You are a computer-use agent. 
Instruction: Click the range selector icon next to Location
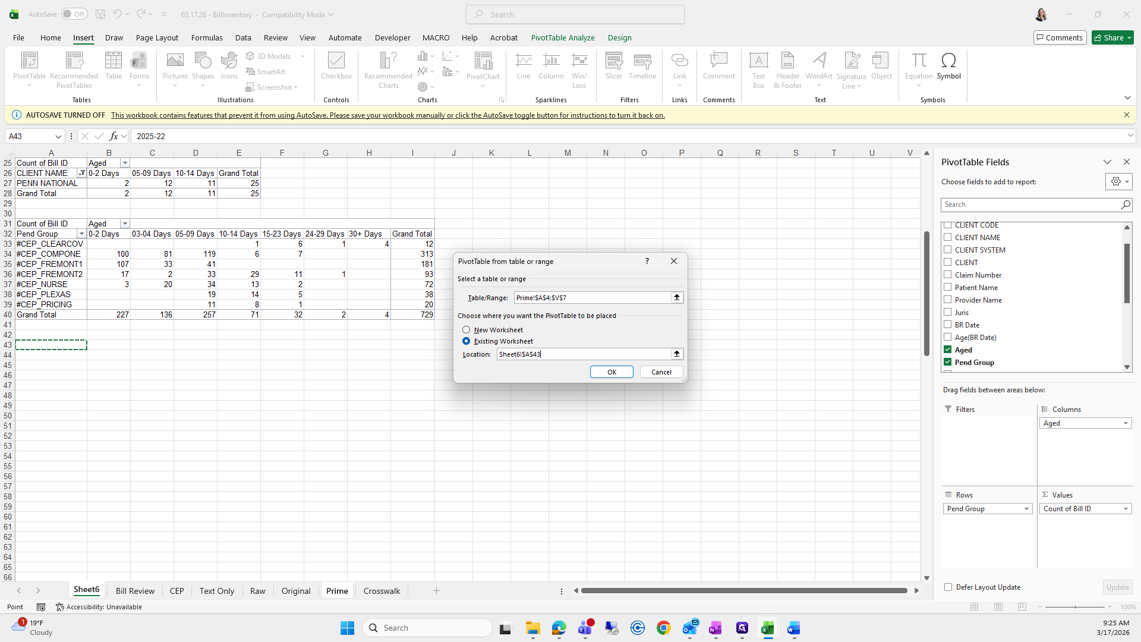(676, 354)
